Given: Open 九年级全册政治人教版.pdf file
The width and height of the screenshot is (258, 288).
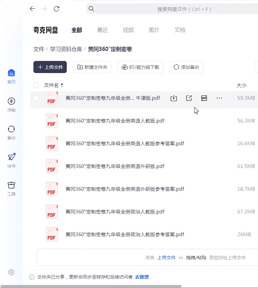Looking at the screenshot, I should point(115,212).
